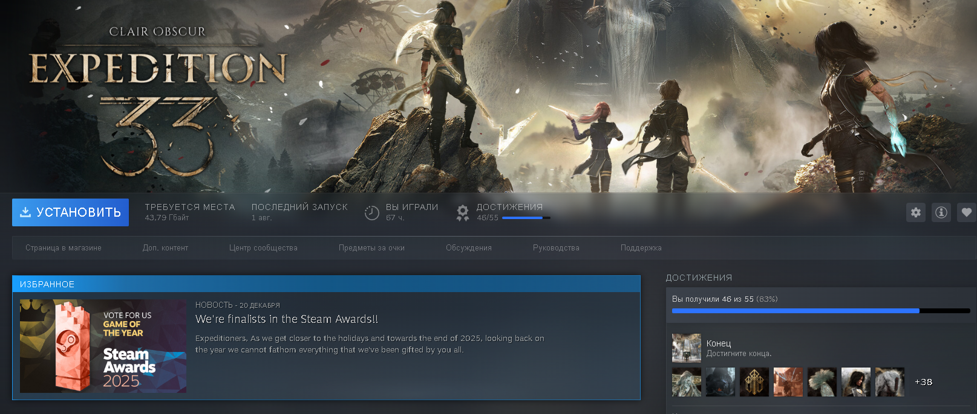Open the game info icon
Viewport: 977px width, 414px height.
point(941,212)
